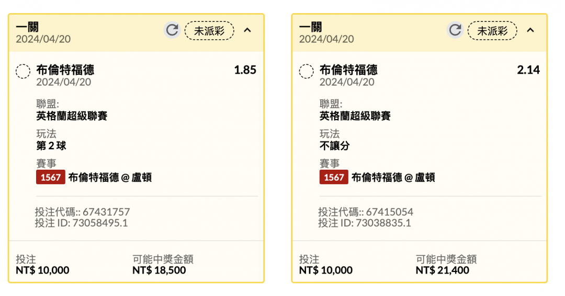Image resolution: width=565 pixels, height=296 pixels.
Task: Refresh the right bet slip with odds 2.14
Action: [x=455, y=30]
